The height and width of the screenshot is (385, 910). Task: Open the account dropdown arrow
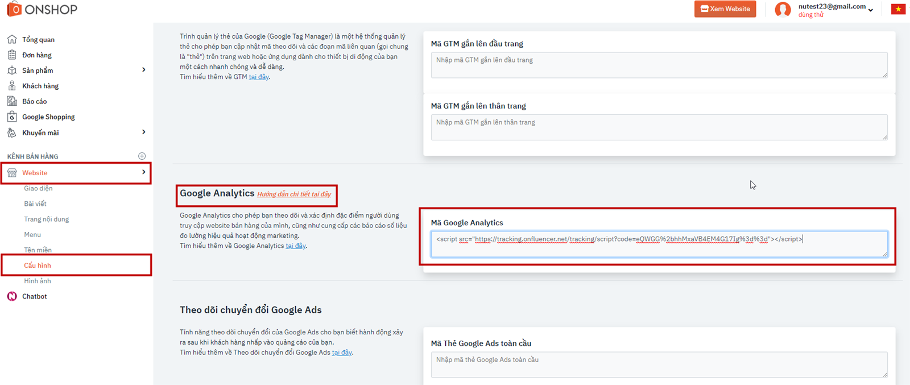click(871, 10)
